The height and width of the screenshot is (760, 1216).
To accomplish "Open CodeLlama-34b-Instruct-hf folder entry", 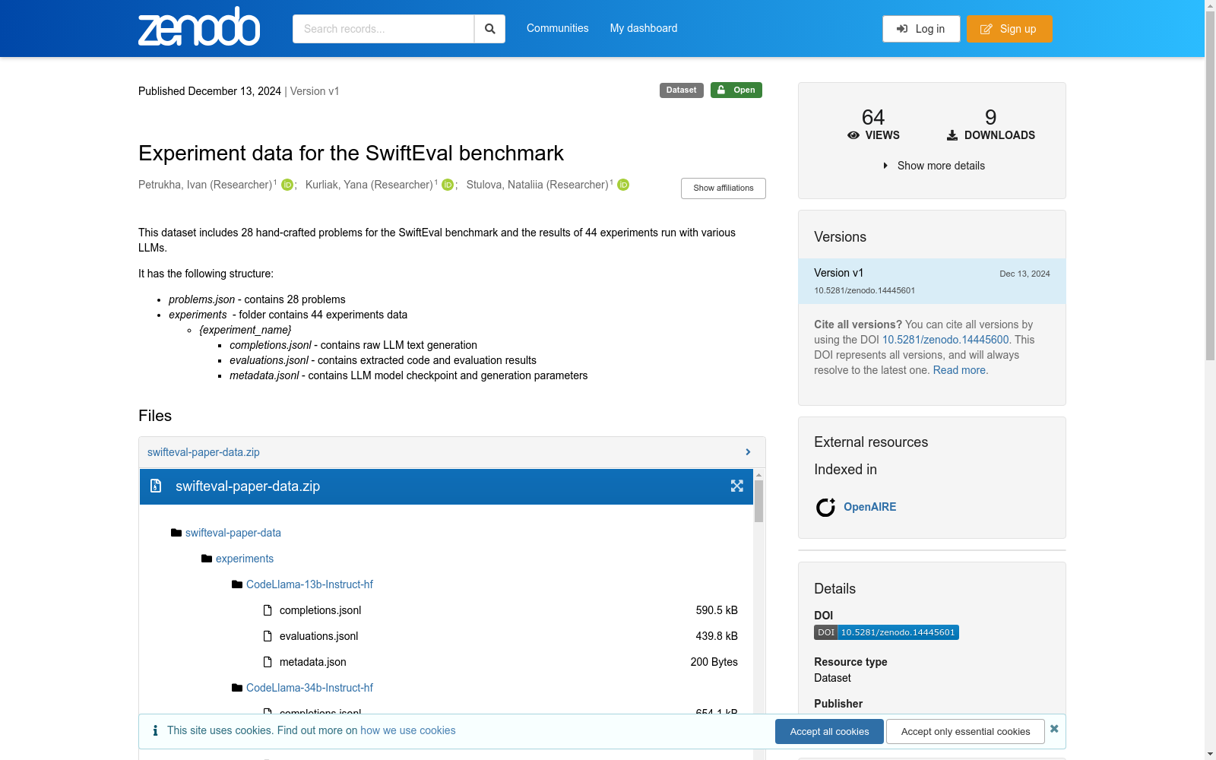I will point(309,688).
